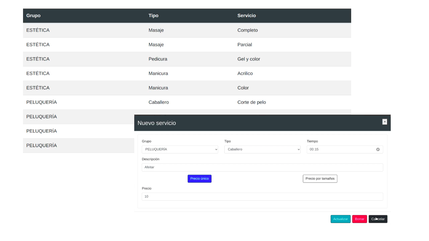The width and height of the screenshot is (429, 241).
Task: Click the Tipo column header
Action: click(153, 16)
